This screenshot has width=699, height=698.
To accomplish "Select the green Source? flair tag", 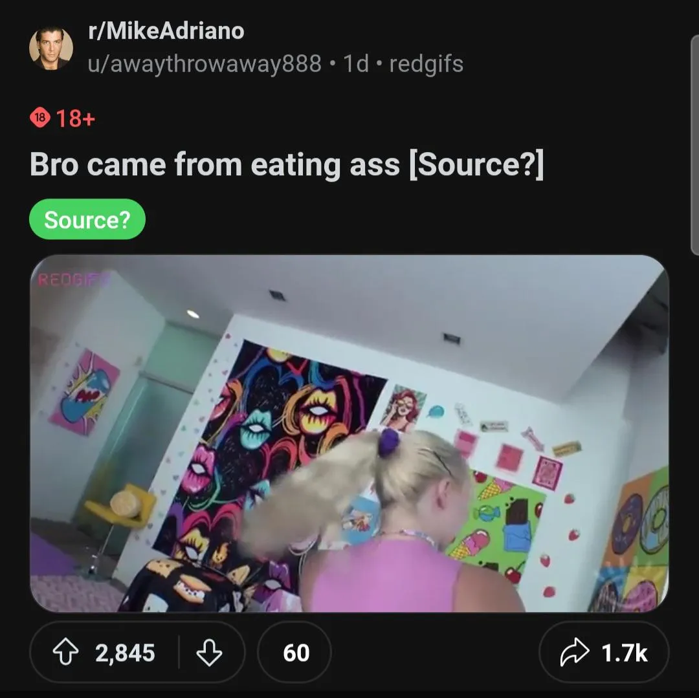I will (x=87, y=219).
